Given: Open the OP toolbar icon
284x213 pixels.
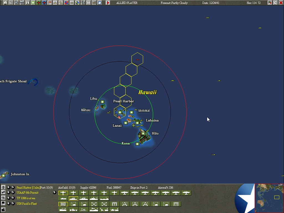Looking at the screenshot, I should [88, 3].
